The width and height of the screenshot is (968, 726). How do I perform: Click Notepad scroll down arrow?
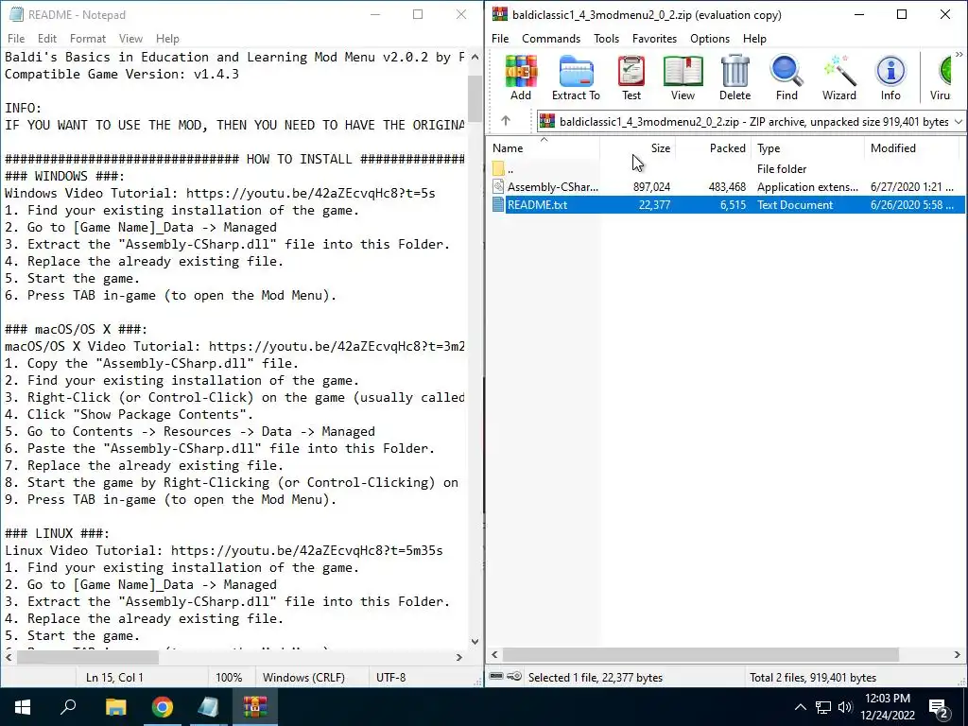(x=475, y=642)
